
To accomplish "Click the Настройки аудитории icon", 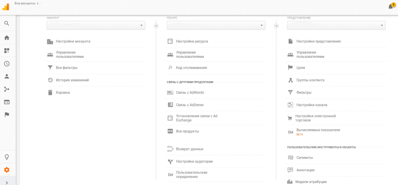I will tap(170, 161).
